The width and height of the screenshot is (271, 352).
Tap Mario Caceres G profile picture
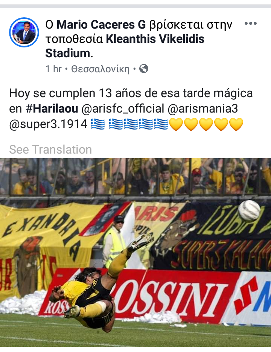(x=24, y=32)
